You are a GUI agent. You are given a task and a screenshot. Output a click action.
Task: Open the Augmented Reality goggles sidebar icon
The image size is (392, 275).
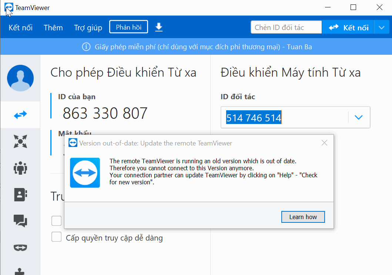point(20,248)
